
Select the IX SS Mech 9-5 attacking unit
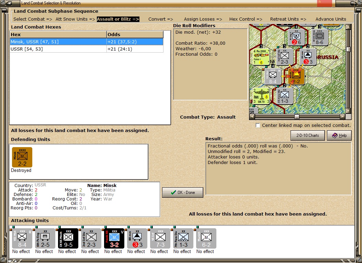pos(68,239)
